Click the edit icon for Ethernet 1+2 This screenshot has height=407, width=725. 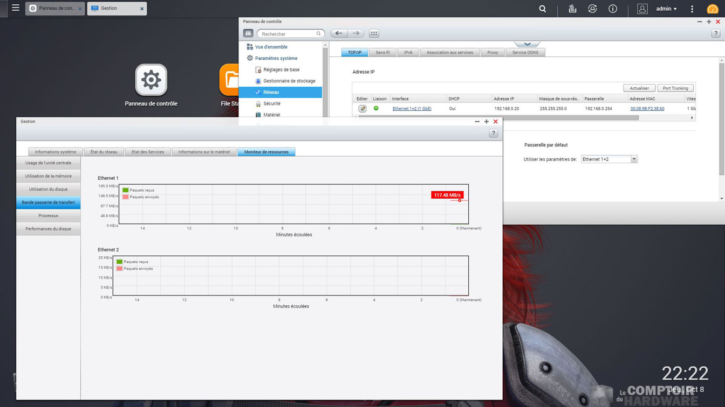coord(362,109)
